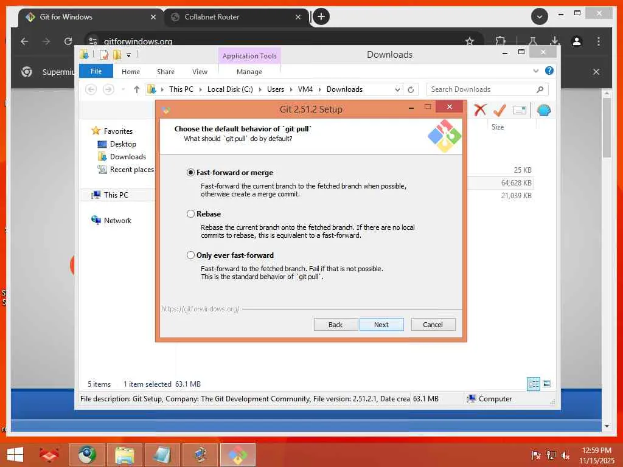Go Back in the Git Setup wizard
The height and width of the screenshot is (467, 623).
click(335, 325)
